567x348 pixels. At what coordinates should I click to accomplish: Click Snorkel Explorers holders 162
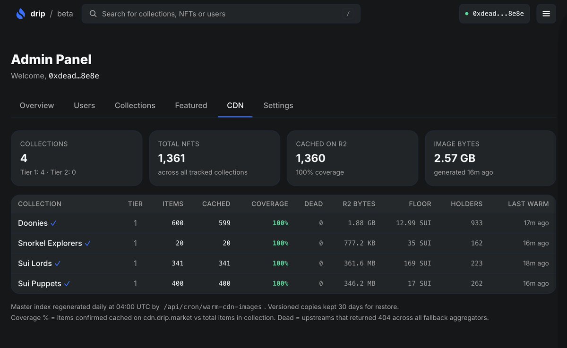click(477, 243)
